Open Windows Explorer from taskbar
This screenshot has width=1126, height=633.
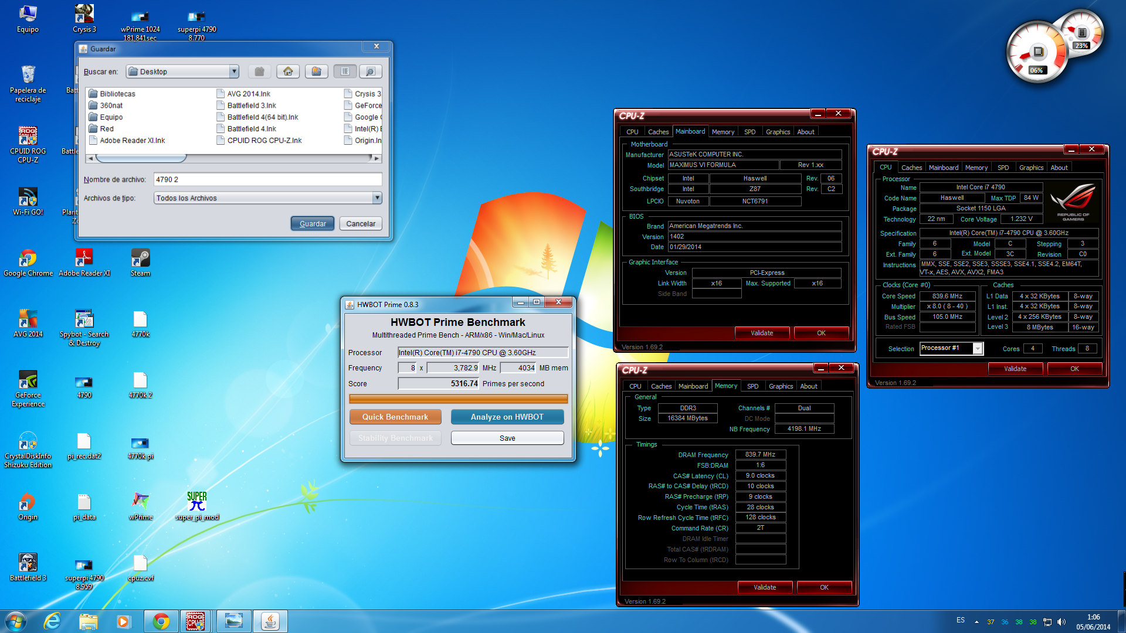88,621
